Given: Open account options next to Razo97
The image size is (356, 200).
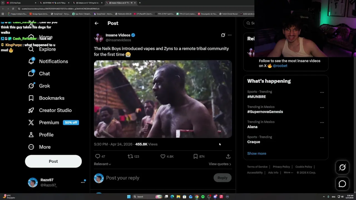Looking at the screenshot, I should [83, 182].
